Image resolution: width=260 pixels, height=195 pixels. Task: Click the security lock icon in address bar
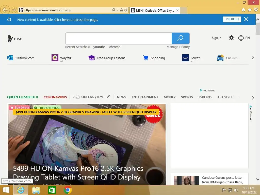[122, 10]
